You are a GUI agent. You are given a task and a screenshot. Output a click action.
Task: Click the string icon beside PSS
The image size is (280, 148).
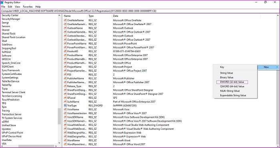pyautogui.click(x=65, y=74)
